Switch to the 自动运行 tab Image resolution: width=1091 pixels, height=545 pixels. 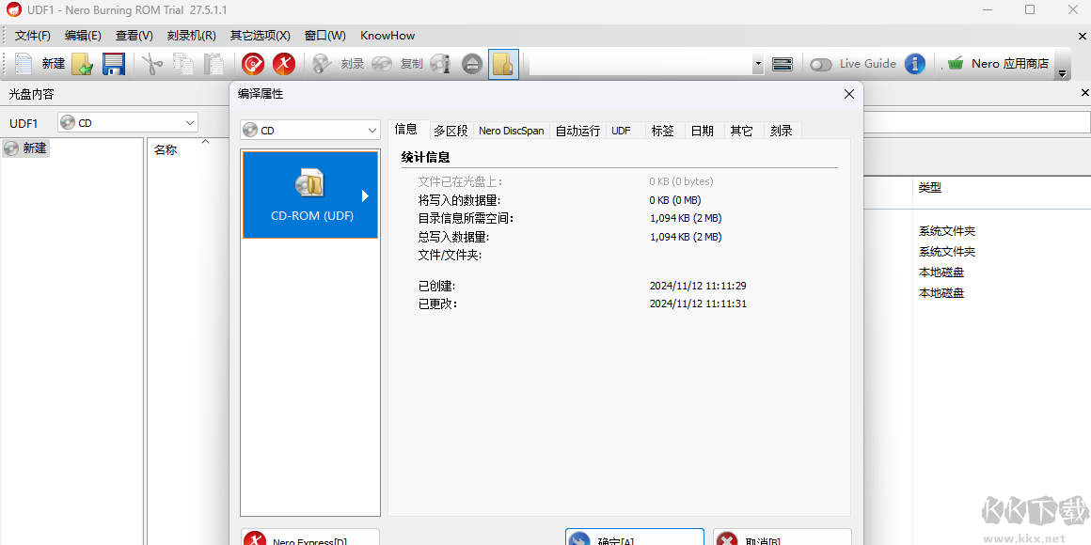pos(577,131)
